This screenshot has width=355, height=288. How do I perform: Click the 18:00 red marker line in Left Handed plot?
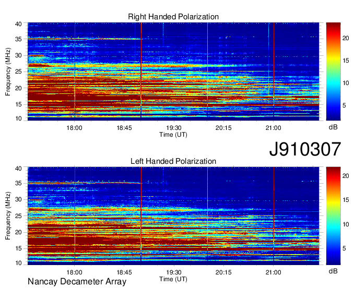(75, 215)
